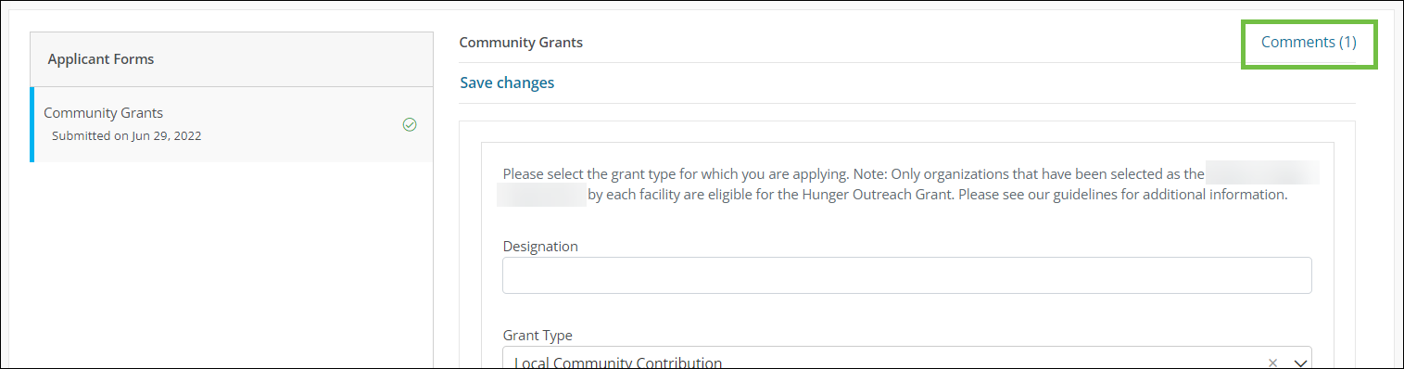Click the Designation field label

540,246
